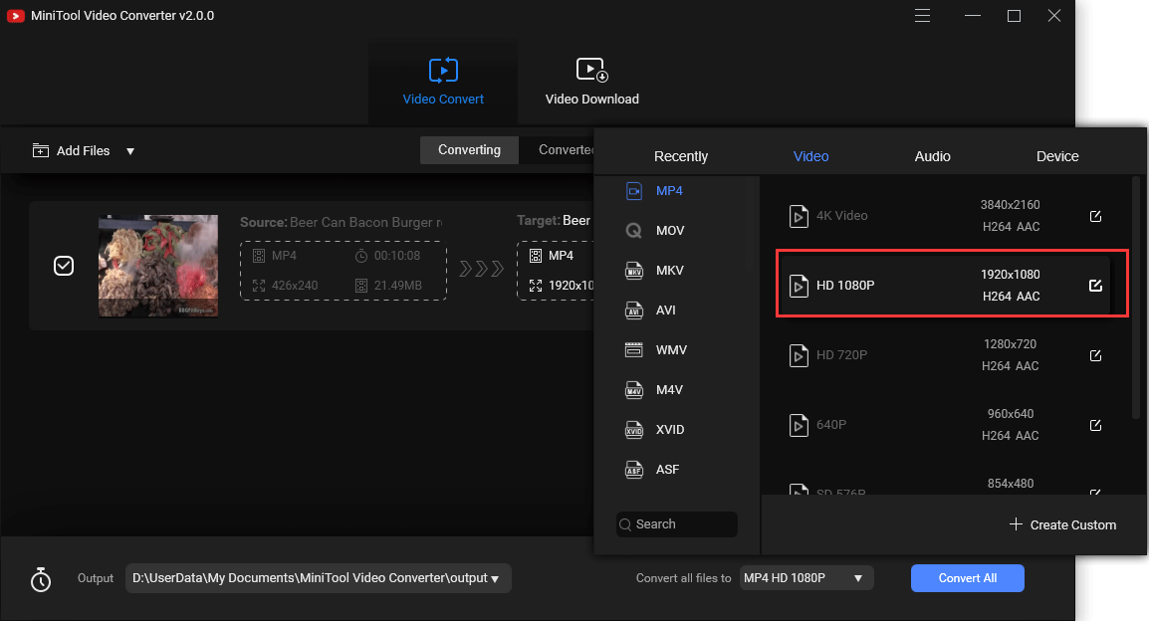Select the MP4 format icon
This screenshot has height=621, width=1149.
pos(634,191)
